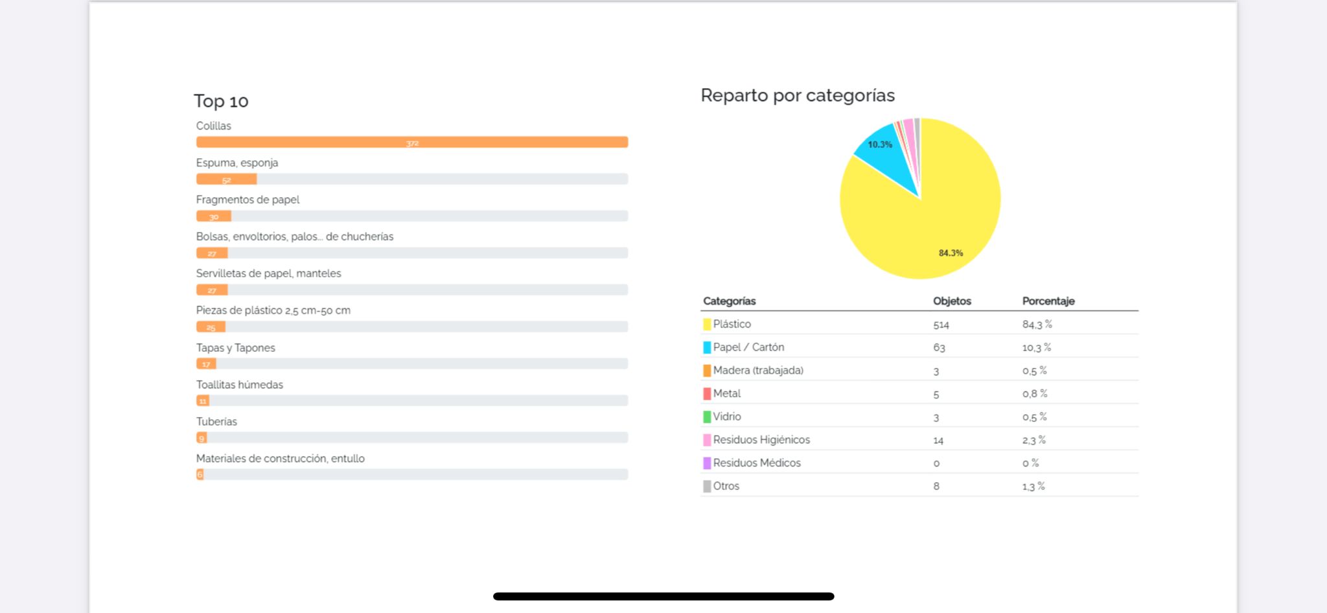1327x613 pixels.
Task: Select the purple Residuos Médicos swatch
Action: click(x=707, y=463)
